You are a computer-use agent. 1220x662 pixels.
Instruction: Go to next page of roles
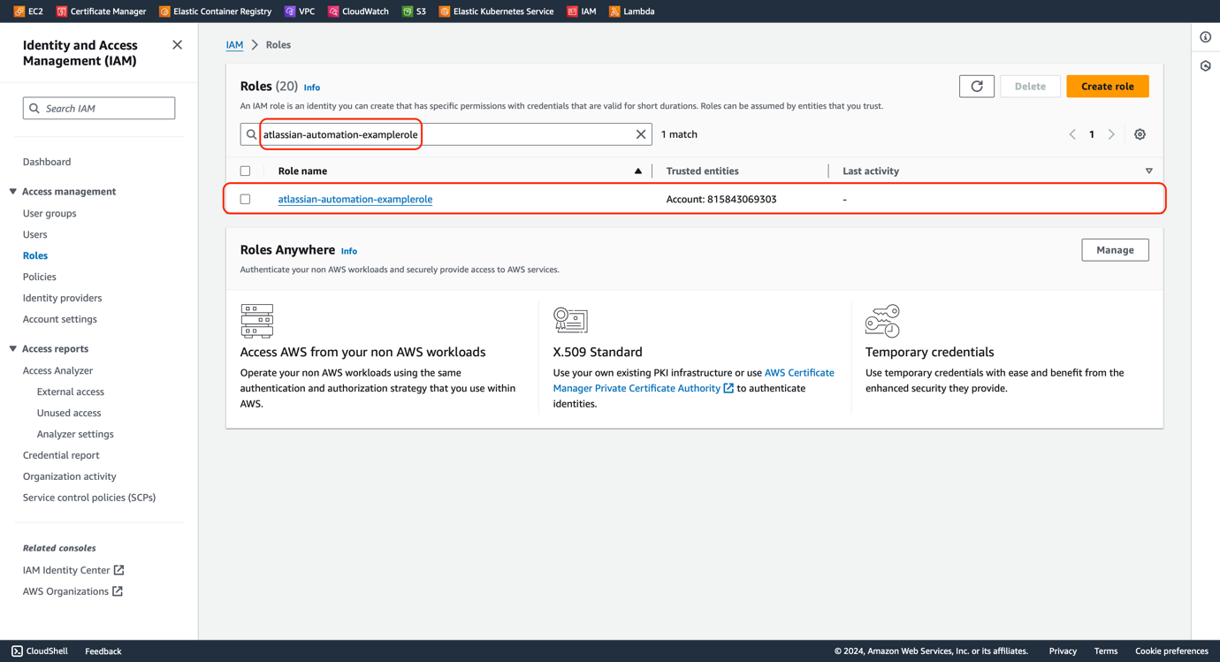1111,134
